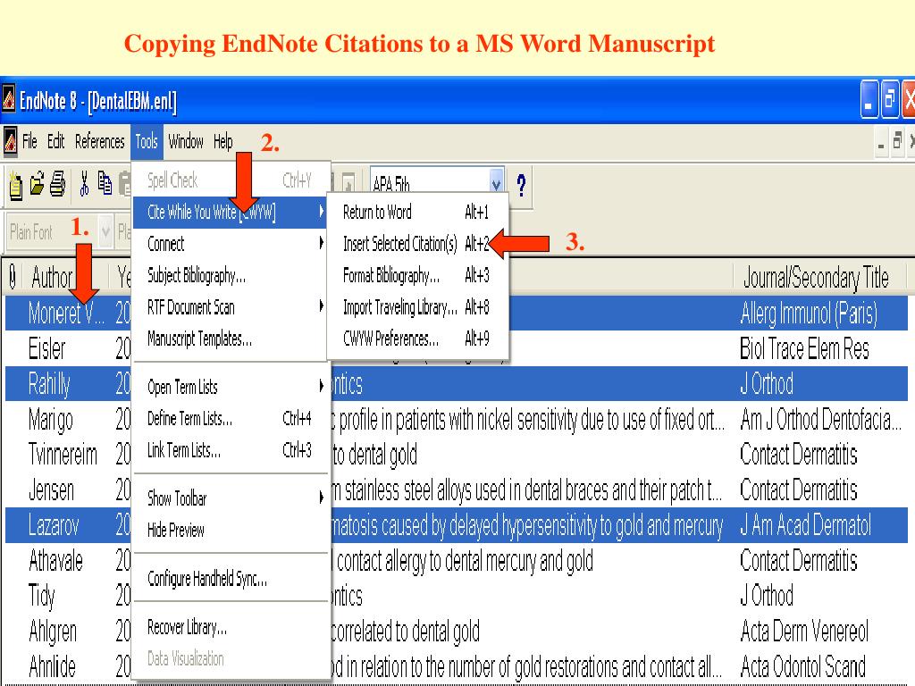915x686 pixels.
Task: Open the Window menu
Action: (186, 142)
